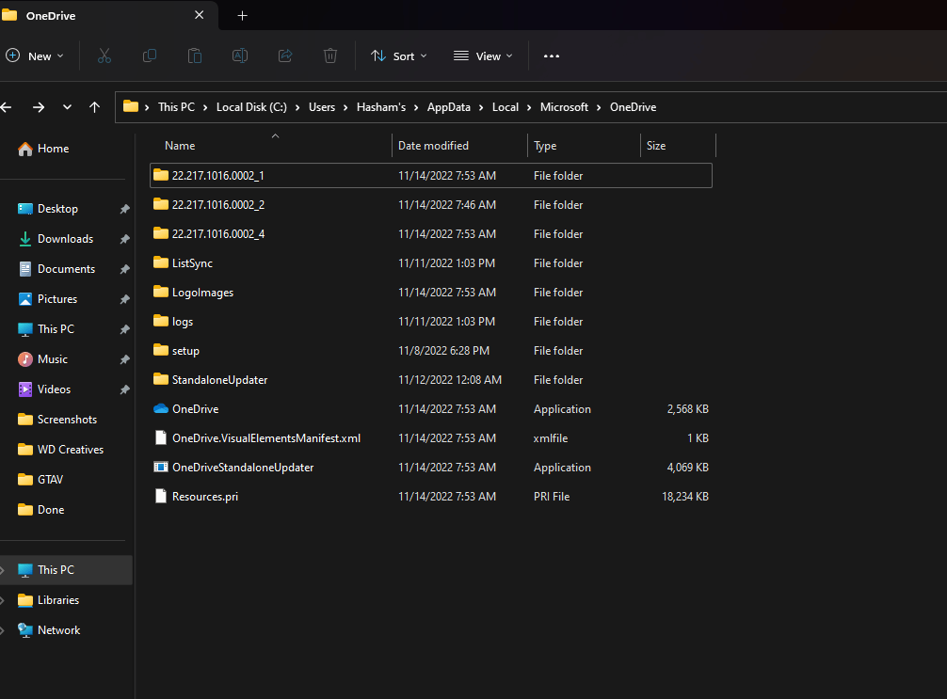Open the Sort options dropdown

pos(399,56)
